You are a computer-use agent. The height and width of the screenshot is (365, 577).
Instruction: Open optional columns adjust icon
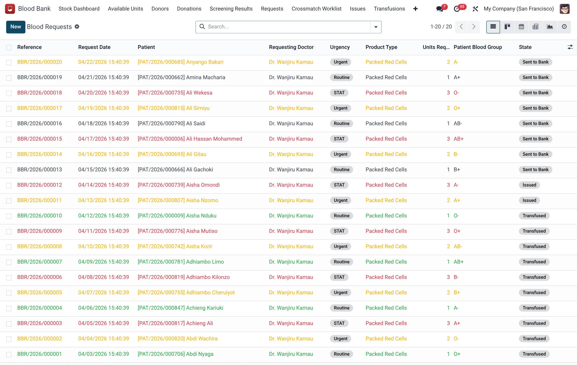[570, 47]
